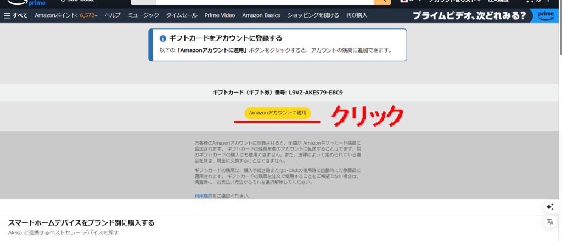The image size is (562, 241).
Task: Open Amazon Basics nav item
Action: click(x=261, y=15)
